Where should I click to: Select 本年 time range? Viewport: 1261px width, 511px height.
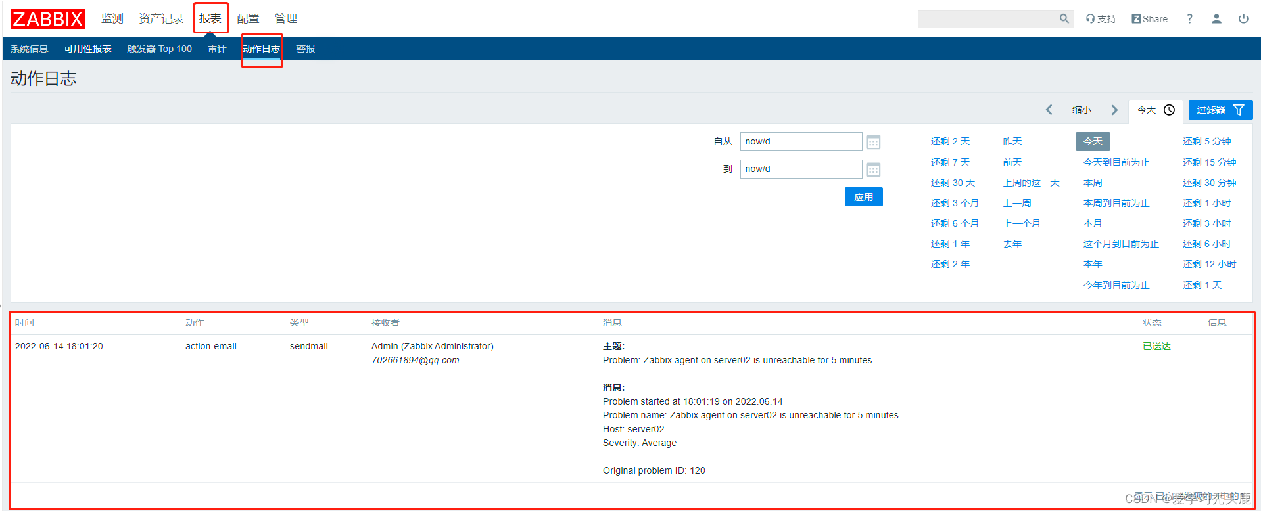[x=1093, y=264]
